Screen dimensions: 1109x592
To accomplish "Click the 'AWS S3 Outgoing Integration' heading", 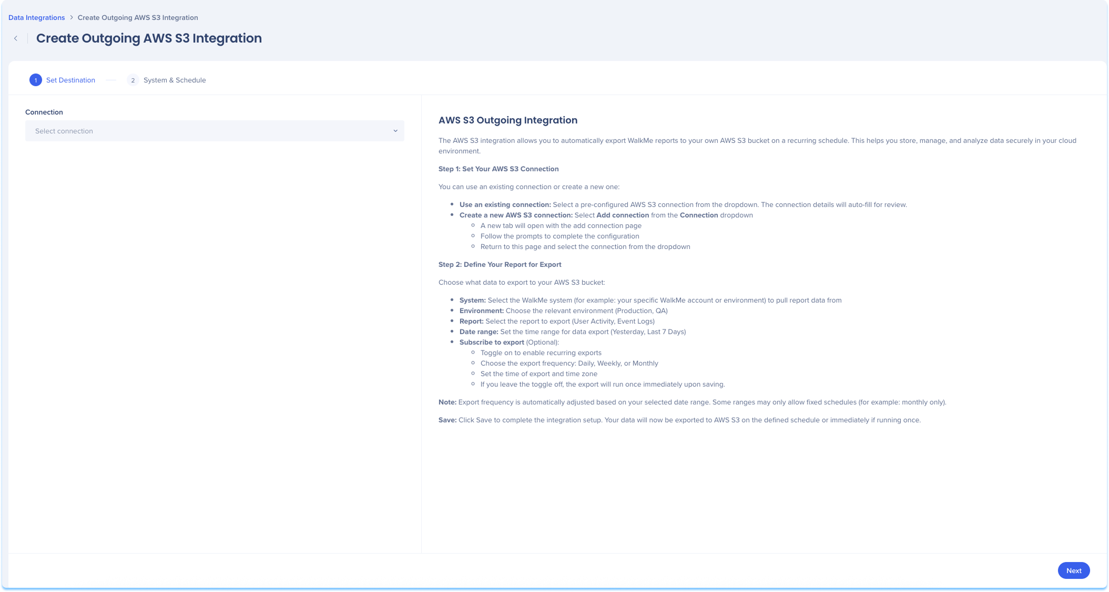I will pyautogui.click(x=508, y=120).
